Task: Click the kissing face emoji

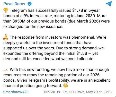Action: [66, 85]
